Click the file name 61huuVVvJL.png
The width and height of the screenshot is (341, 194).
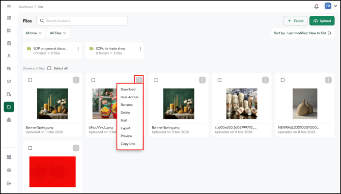(101, 128)
